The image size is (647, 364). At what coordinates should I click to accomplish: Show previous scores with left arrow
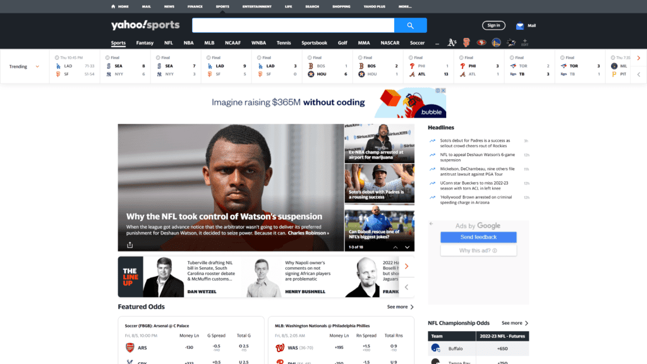pyautogui.click(x=639, y=75)
